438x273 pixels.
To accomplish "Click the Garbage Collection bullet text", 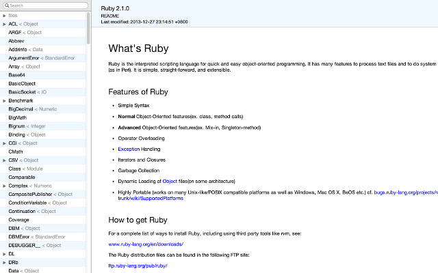I will 138,171.
